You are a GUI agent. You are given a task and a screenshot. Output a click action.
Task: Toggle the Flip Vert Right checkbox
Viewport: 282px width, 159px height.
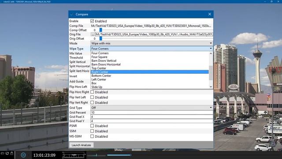92,102
